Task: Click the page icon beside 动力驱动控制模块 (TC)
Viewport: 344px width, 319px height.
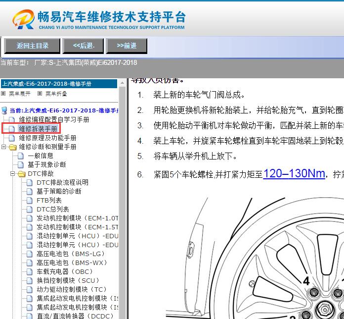Action: (x=29, y=290)
